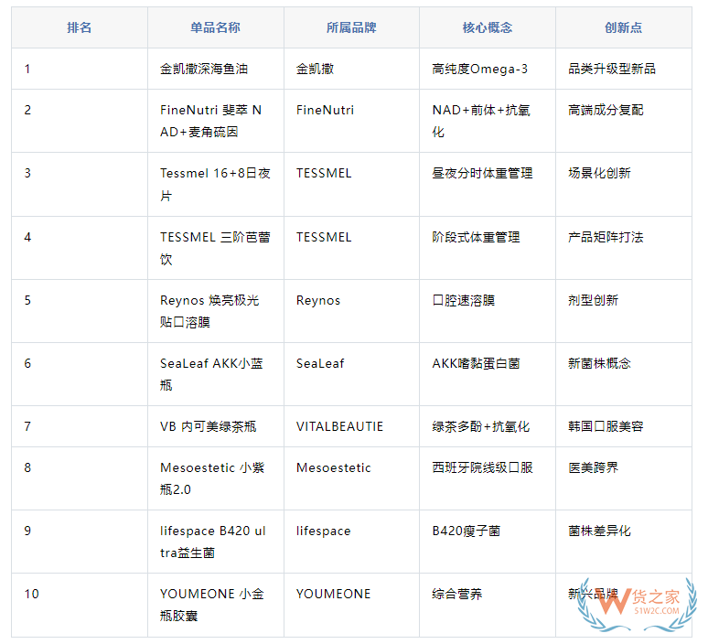Select the FineNutri brand cell
This screenshot has width=708, height=644.
coord(351,121)
